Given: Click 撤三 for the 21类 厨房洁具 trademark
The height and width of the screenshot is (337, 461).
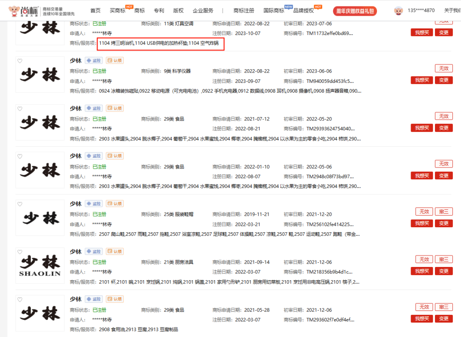Looking at the screenshot, I should 443,259.
